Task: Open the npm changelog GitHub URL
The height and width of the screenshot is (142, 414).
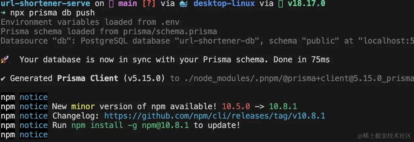Action: pyautogui.click(x=214, y=116)
